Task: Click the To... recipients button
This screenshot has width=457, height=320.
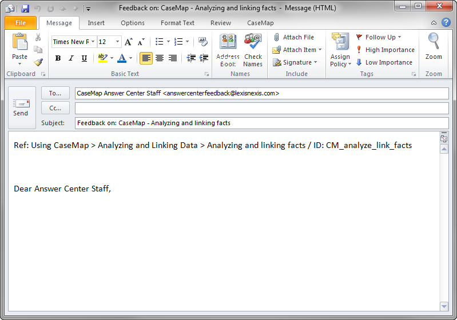Action: click(55, 93)
